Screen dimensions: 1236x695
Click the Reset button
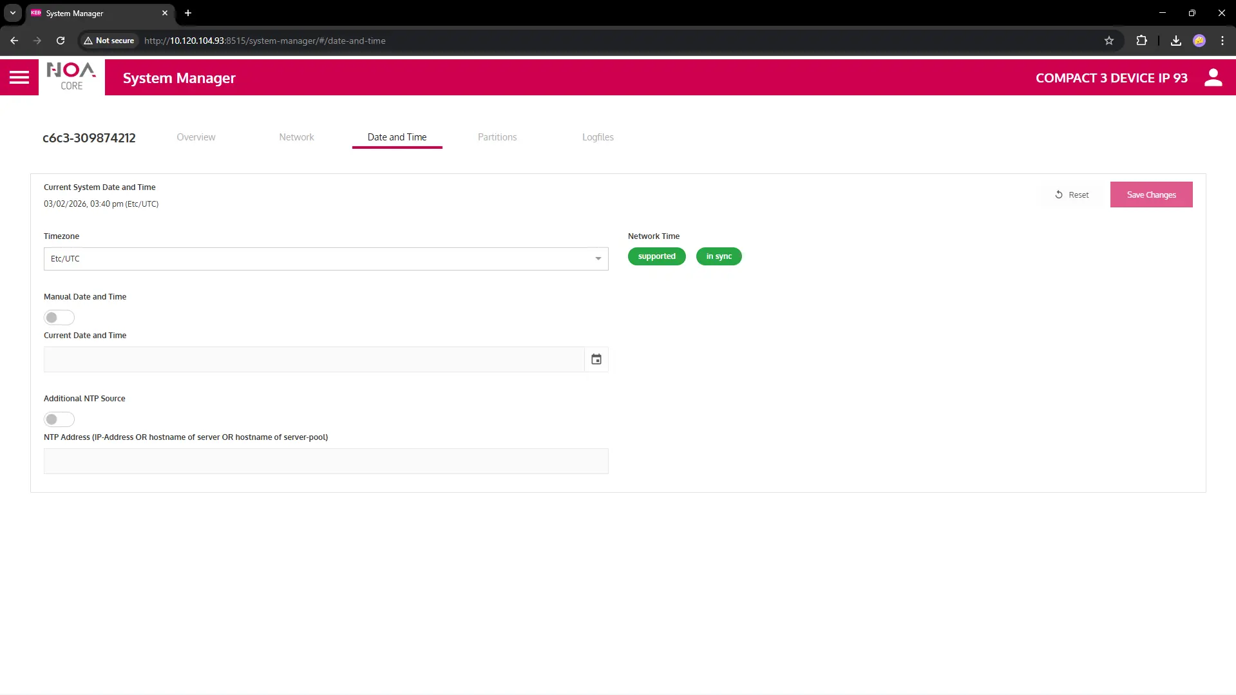(1072, 195)
